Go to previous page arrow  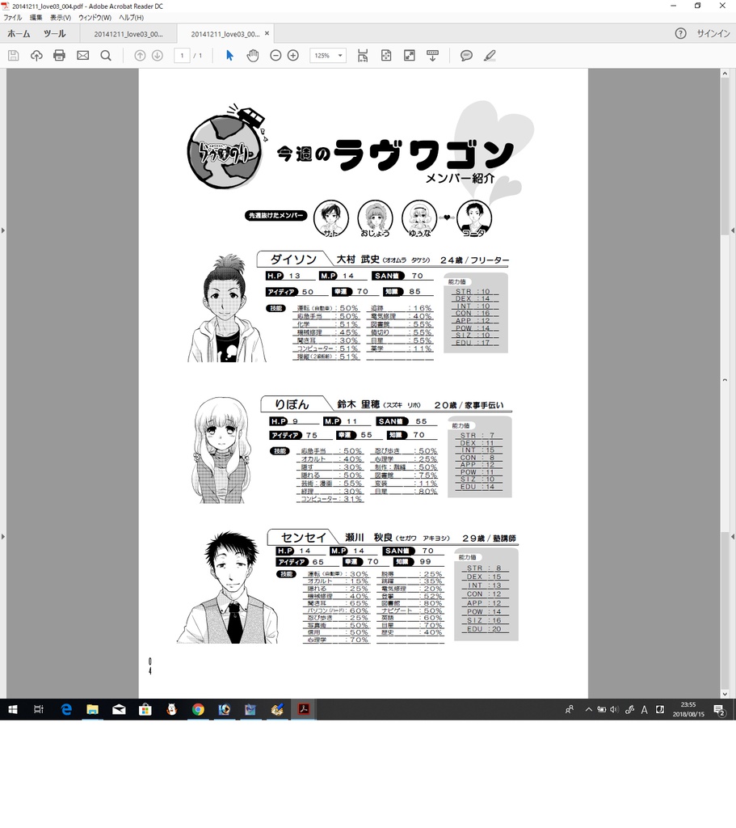click(x=140, y=56)
